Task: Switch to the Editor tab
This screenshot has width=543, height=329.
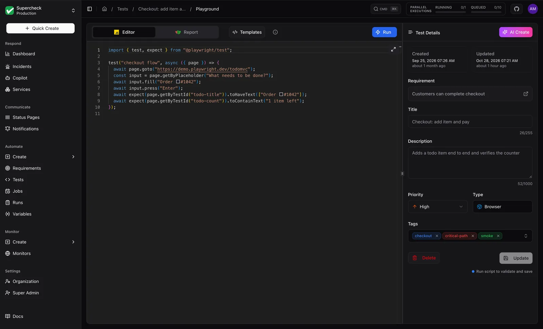Action: (124, 32)
